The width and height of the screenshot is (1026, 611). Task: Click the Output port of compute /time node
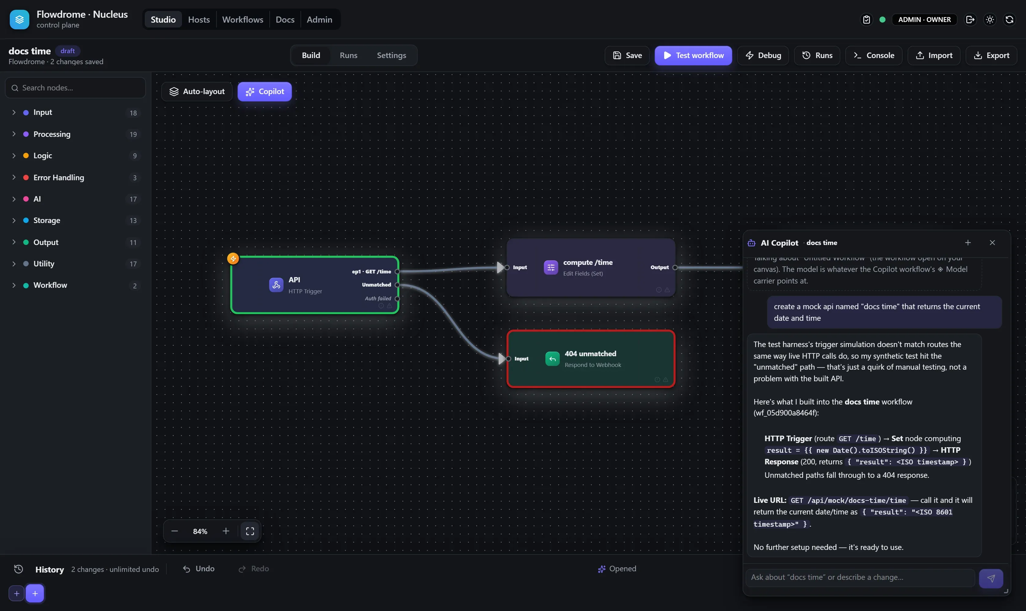(675, 267)
